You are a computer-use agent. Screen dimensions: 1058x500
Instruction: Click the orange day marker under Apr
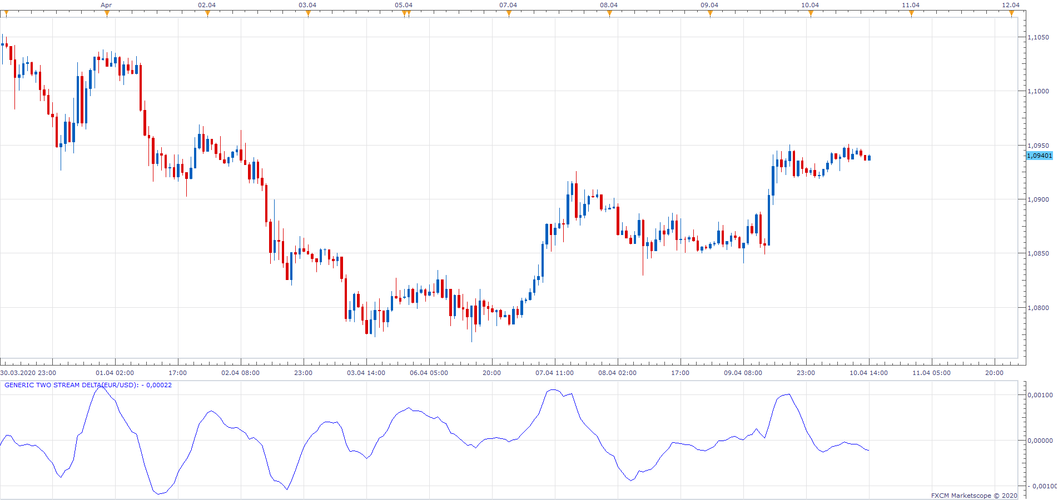(x=107, y=14)
